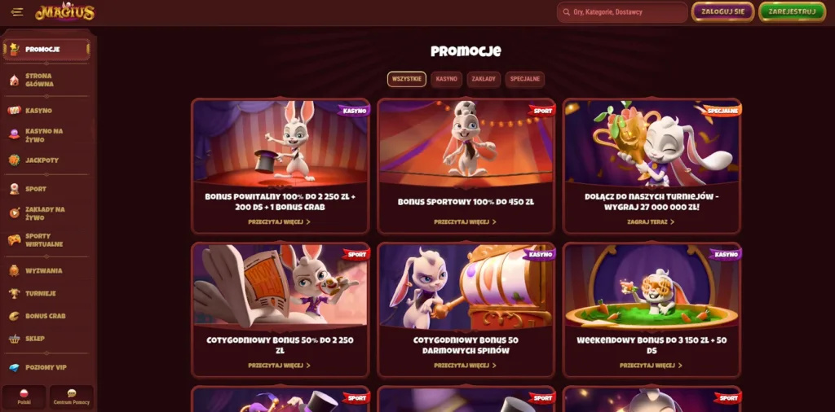The height and width of the screenshot is (412, 835).
Task: Open the hamburger menu icon
Action: point(17,12)
